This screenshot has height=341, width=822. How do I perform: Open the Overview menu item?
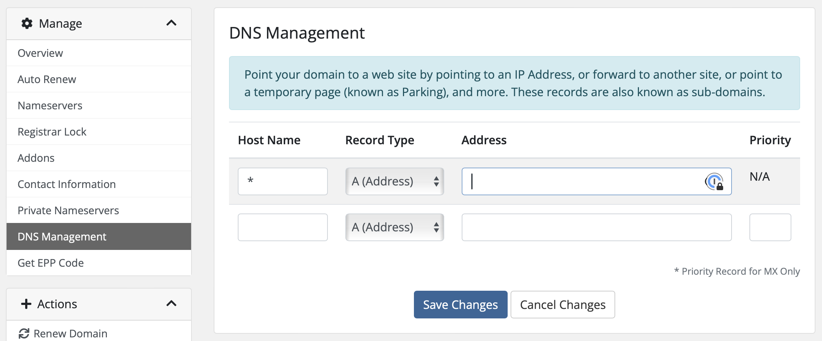[99, 53]
